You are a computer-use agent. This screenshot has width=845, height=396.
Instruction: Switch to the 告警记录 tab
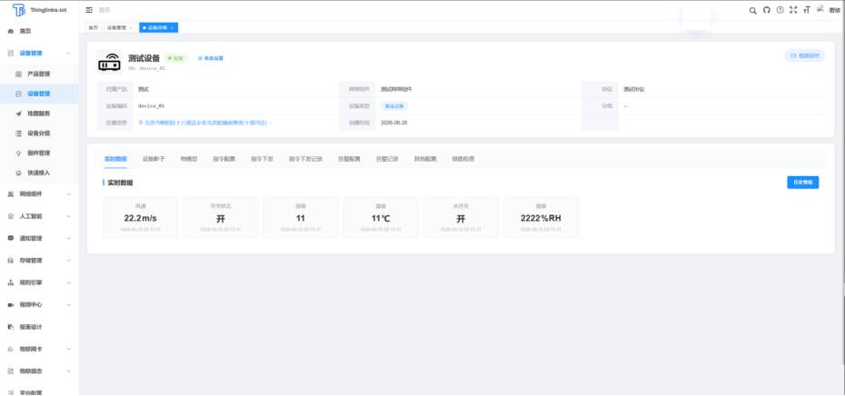[x=387, y=159]
